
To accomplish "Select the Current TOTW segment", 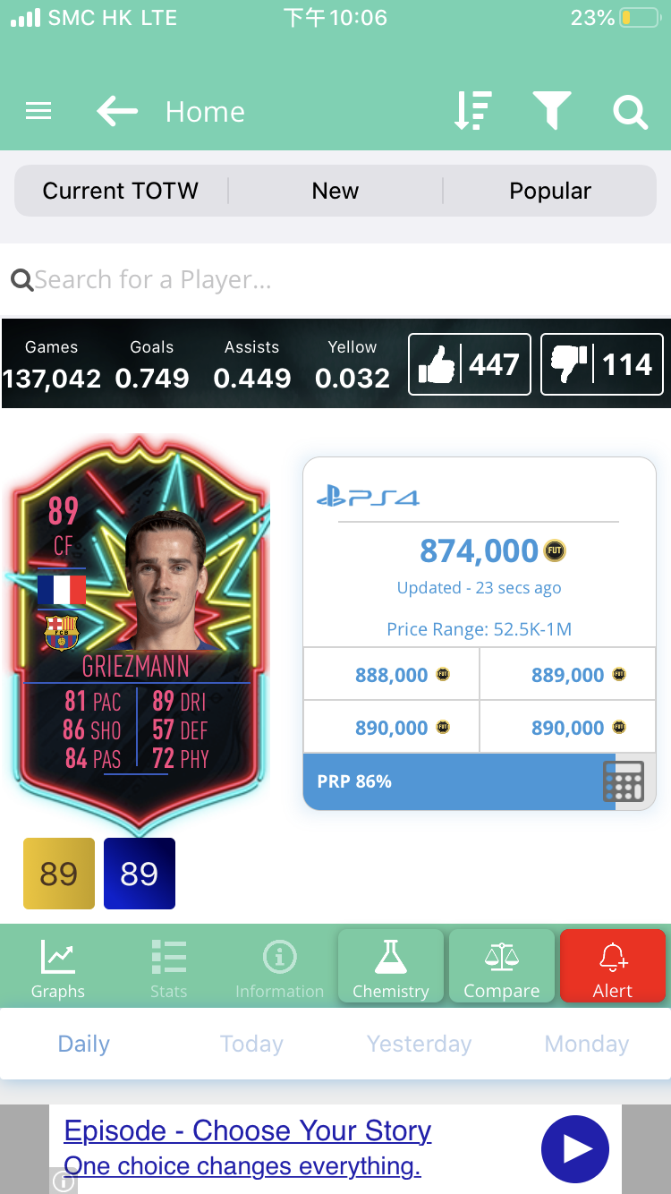I will 121,191.
